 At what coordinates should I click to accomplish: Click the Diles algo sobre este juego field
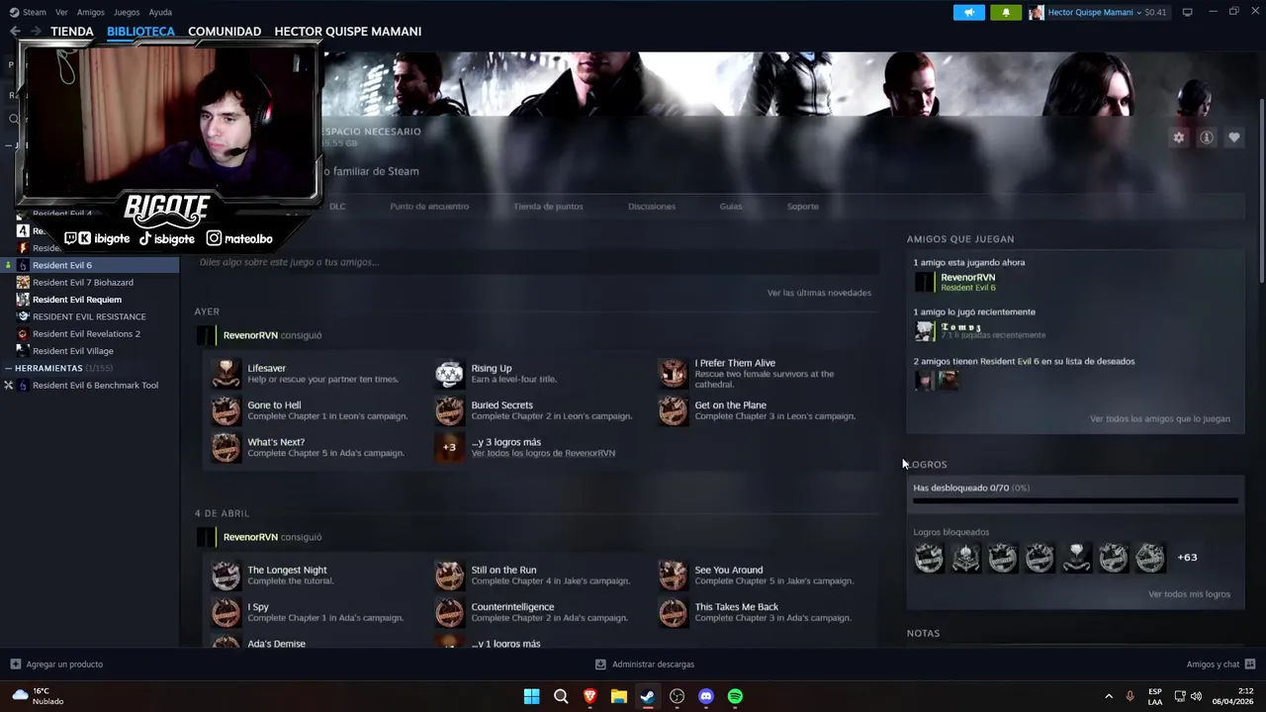[x=536, y=262]
